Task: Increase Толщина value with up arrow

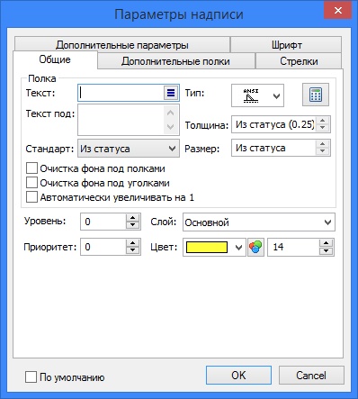Action: (323, 121)
